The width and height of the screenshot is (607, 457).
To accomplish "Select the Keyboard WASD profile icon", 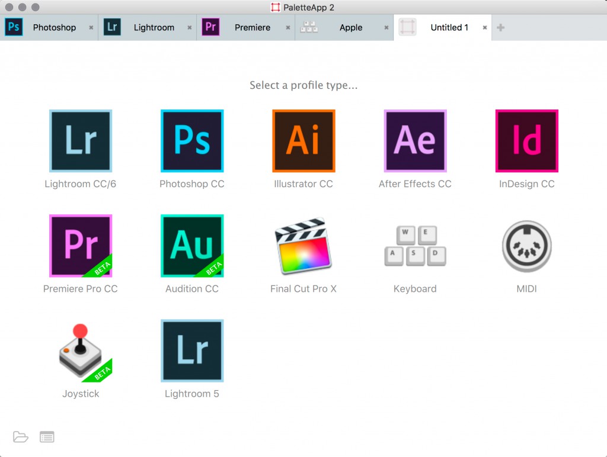I will [x=415, y=246].
